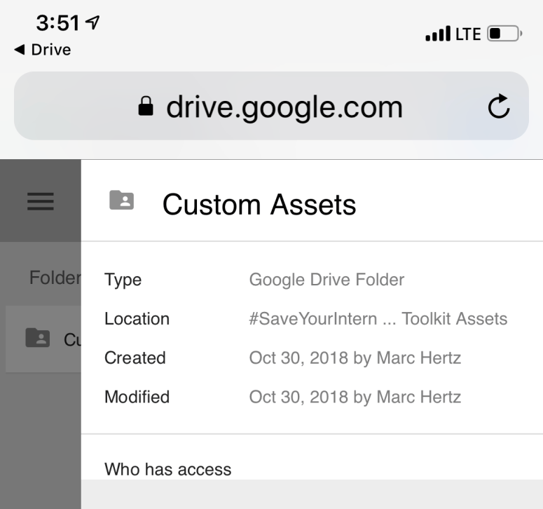
Task: Tap the Google Drive Folder value
Action: click(327, 280)
